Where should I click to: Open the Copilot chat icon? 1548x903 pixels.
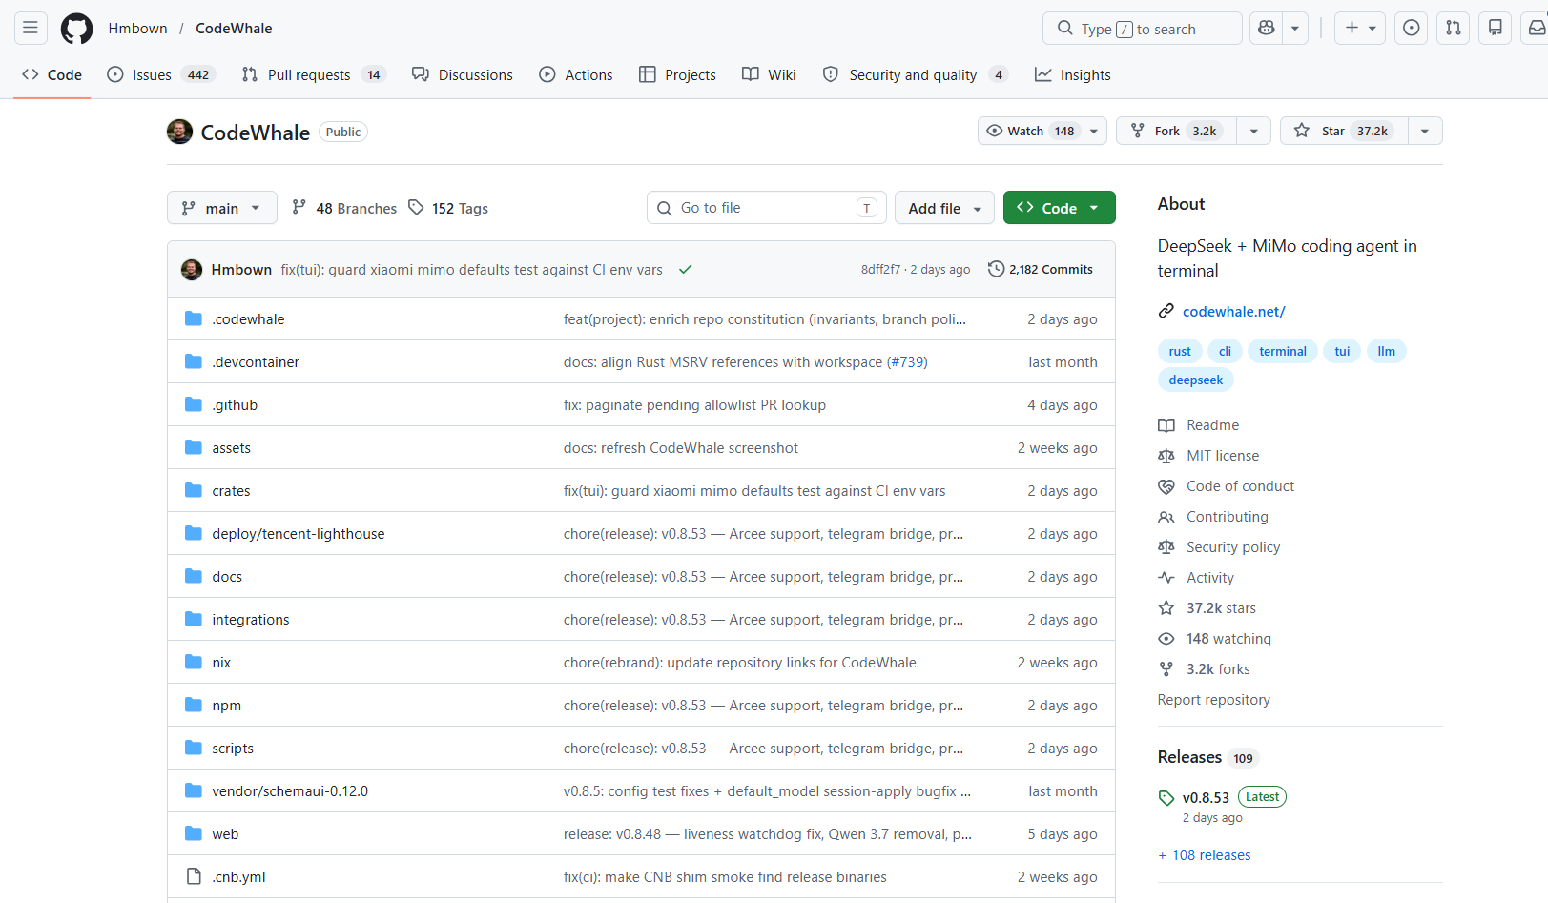click(x=1267, y=29)
